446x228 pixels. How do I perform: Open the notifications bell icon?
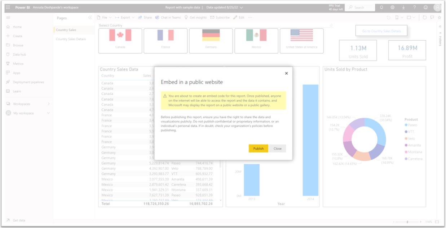coord(381,8)
